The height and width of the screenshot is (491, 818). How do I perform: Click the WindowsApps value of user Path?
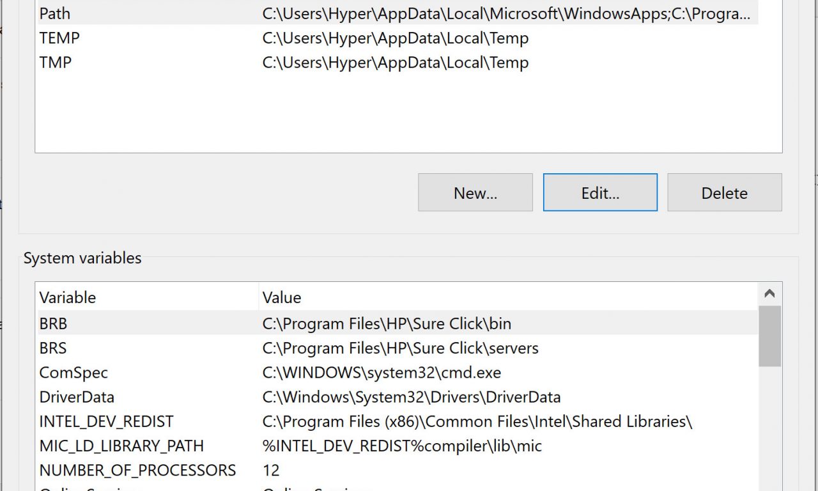point(505,13)
